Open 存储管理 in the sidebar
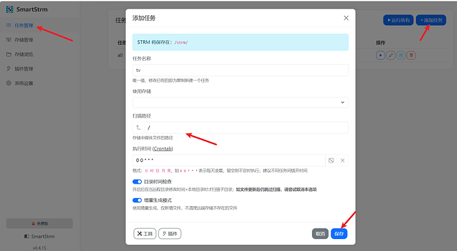 [x=20, y=40]
